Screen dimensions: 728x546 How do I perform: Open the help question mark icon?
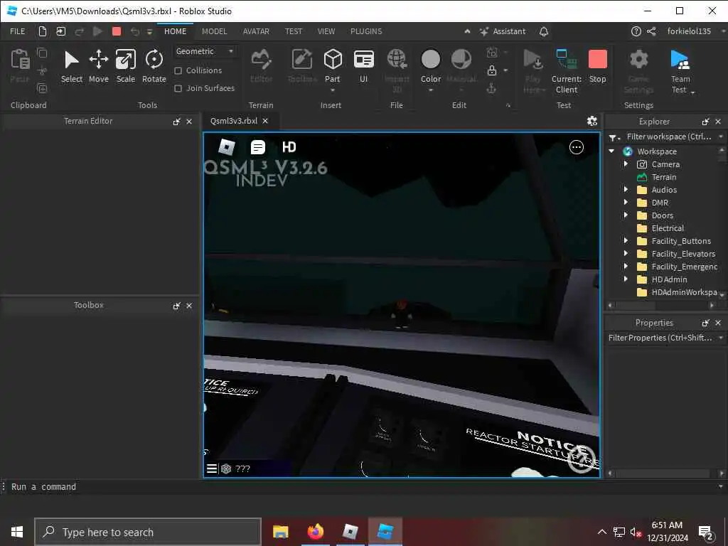(636, 31)
